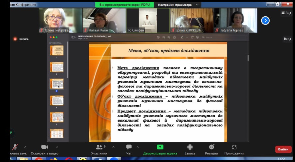Click the PDF Search field
Image resolution: width=295 pixels, height=162 pixels.
[x=224, y=37]
